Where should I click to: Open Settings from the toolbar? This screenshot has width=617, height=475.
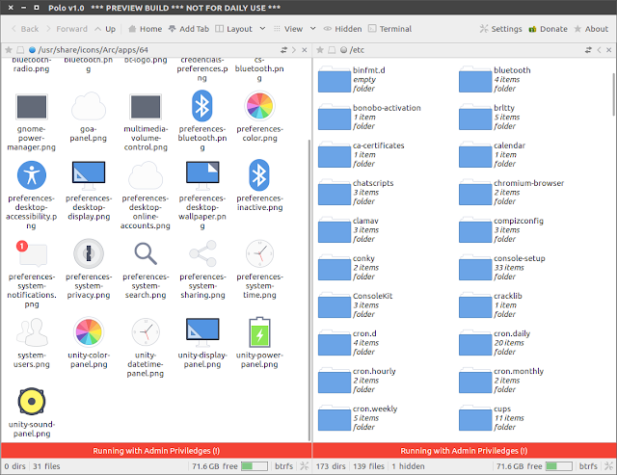500,29
